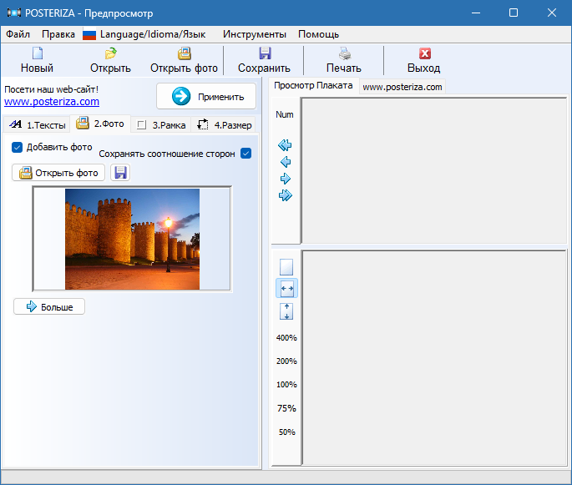Open the Инструменты menu
572x485 pixels.
[255, 34]
